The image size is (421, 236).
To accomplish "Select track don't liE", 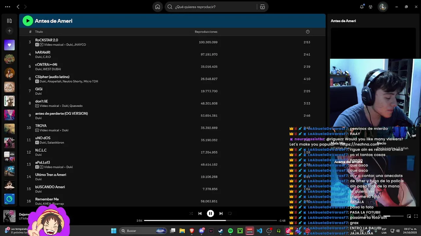I will 41,101.
